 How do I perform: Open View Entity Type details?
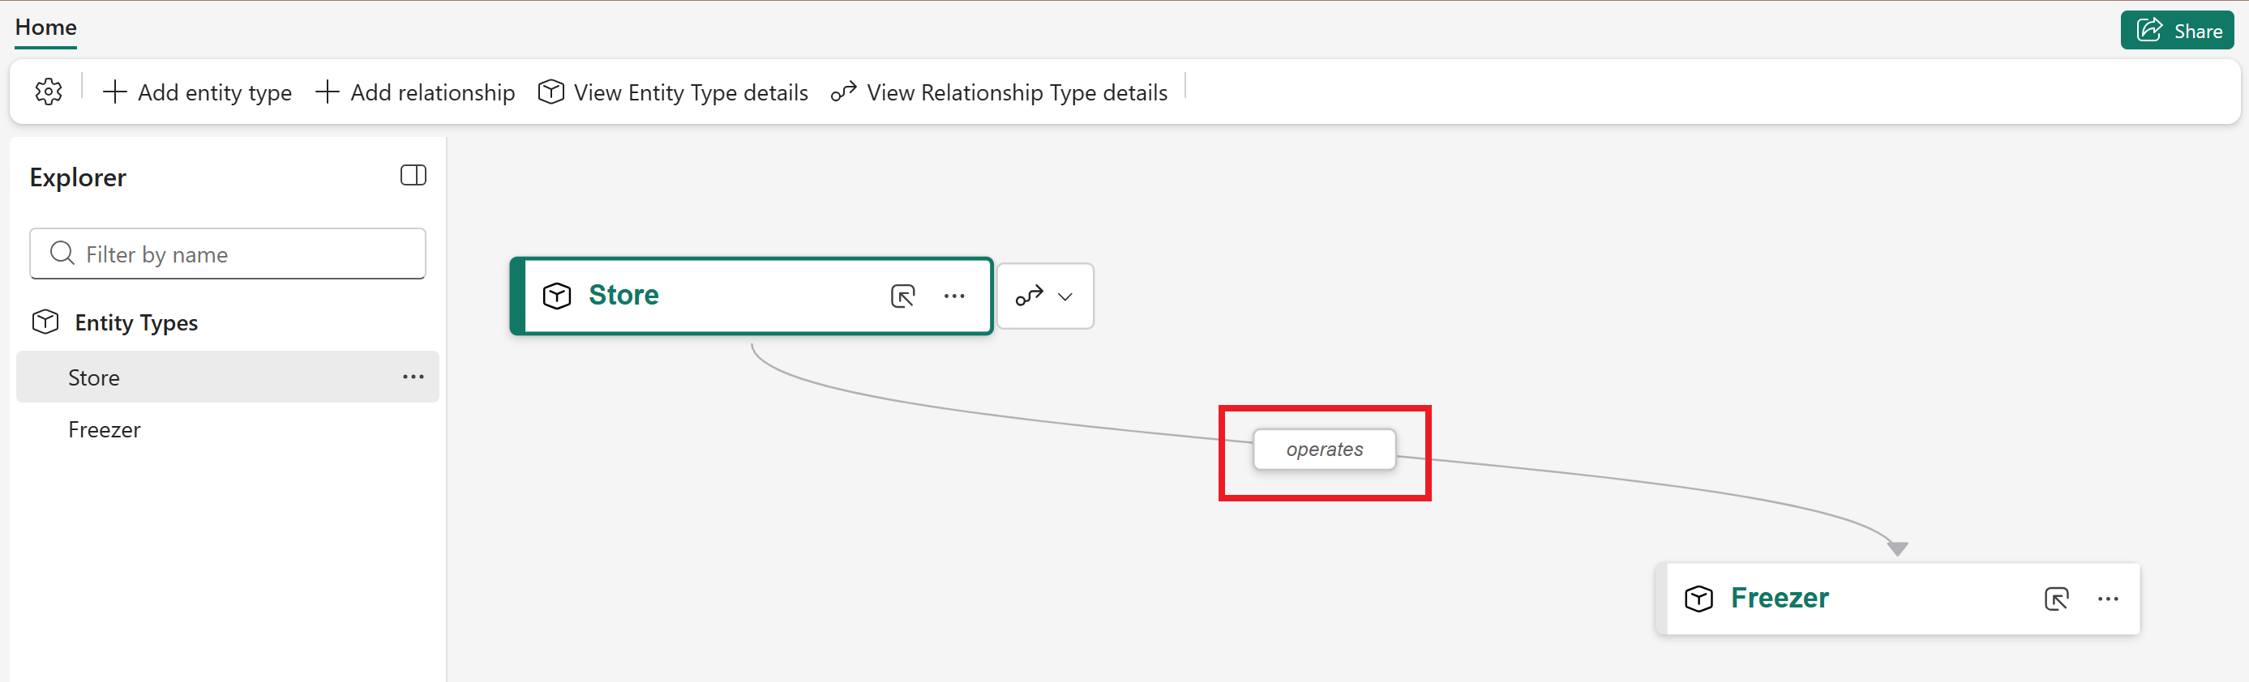pyautogui.click(x=673, y=92)
